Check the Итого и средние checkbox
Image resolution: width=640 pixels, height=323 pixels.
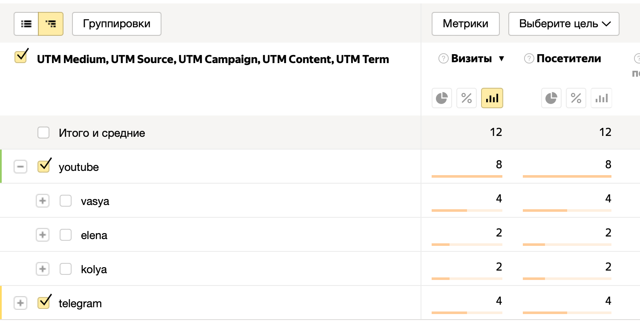point(43,133)
